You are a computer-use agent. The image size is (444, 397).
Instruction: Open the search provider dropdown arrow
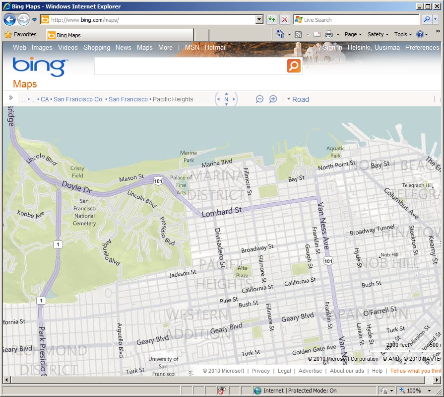pyautogui.click(x=435, y=19)
